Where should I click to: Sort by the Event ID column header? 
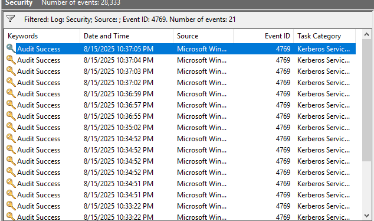coord(263,36)
